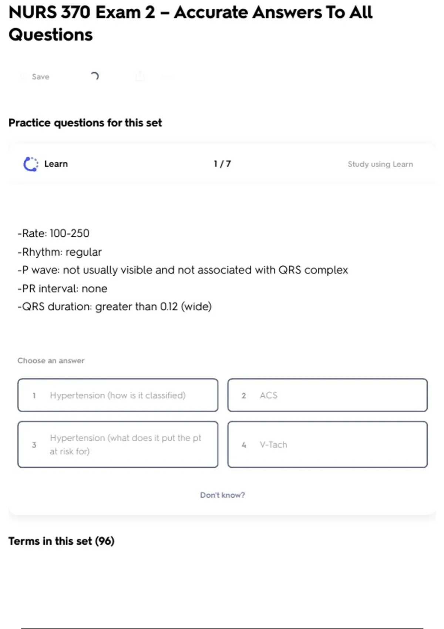Click the Learn label text
The height and width of the screenshot is (629, 444).
[x=56, y=164]
